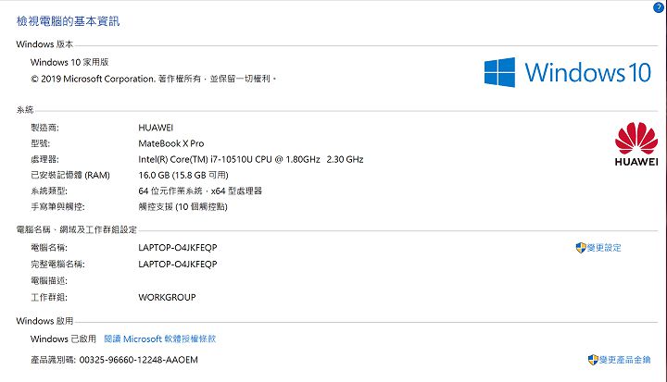Click the Windows 版本 section header
Image resolution: width=667 pixels, height=382 pixels.
click(x=44, y=44)
